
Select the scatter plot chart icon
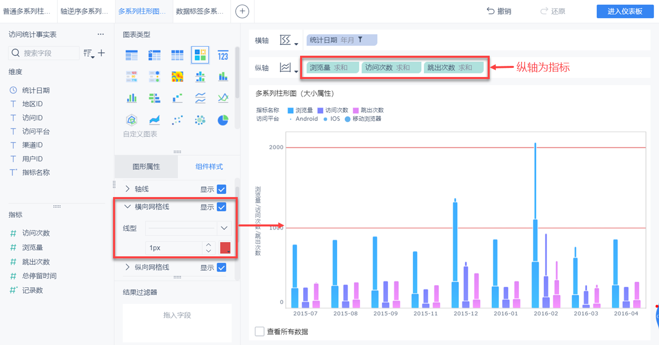(177, 120)
